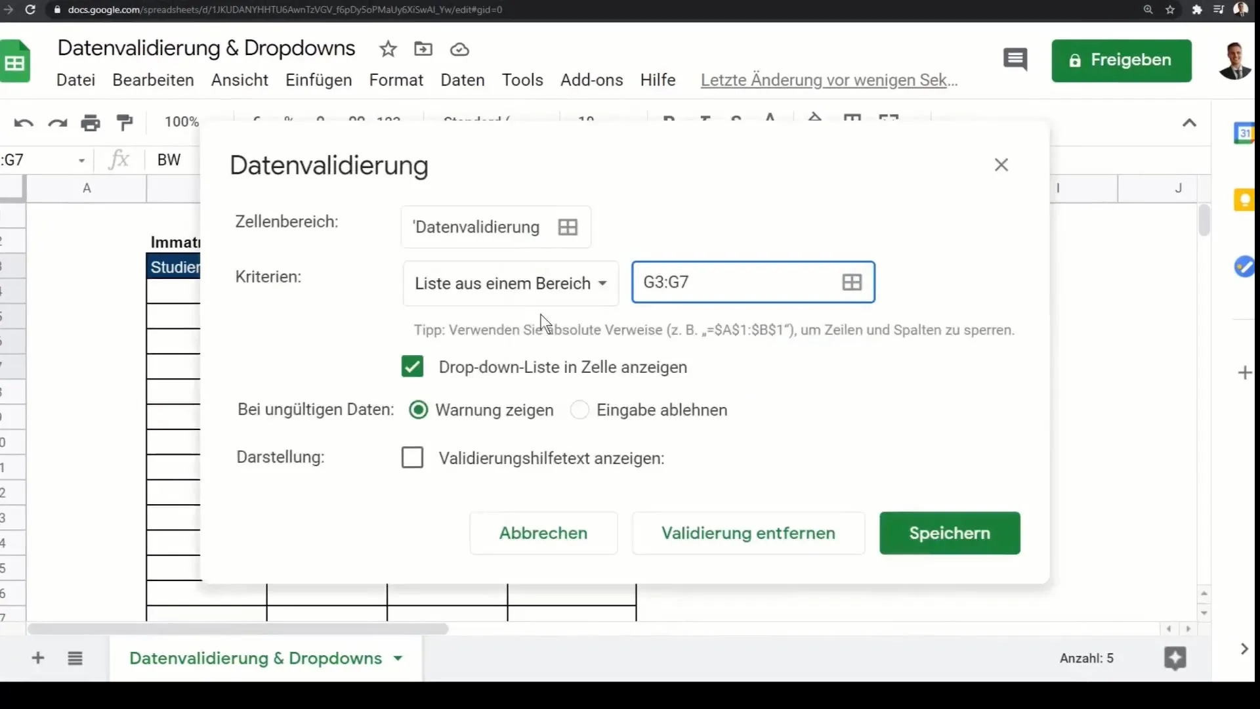The image size is (1260, 709).
Task: Open Letzte Änderung version history link
Action: click(829, 80)
